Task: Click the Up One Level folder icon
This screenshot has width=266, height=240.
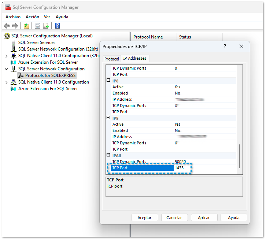Action: click(x=26, y=26)
